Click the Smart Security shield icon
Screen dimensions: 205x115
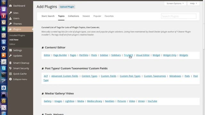point(11,68)
